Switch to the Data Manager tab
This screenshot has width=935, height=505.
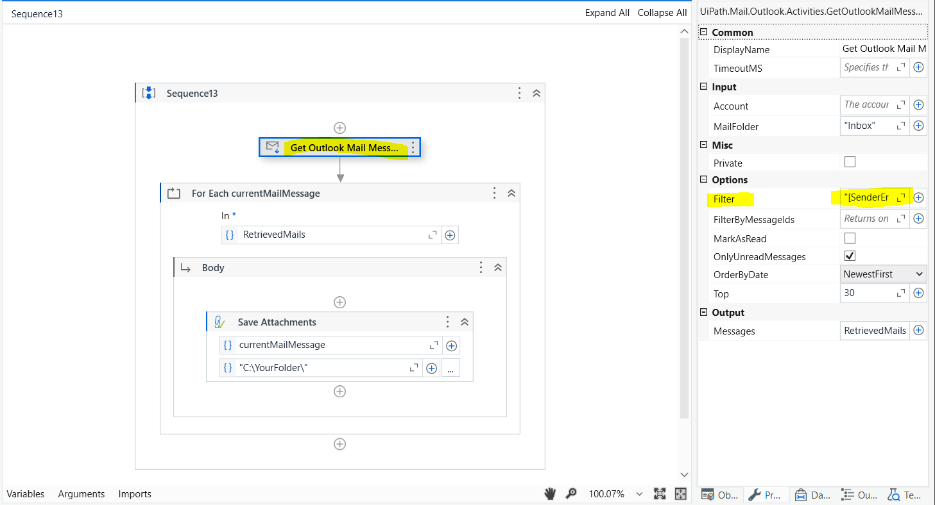(x=812, y=495)
